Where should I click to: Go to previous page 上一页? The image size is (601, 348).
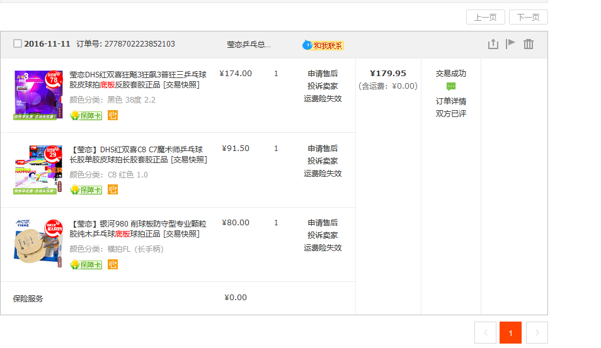[485, 17]
